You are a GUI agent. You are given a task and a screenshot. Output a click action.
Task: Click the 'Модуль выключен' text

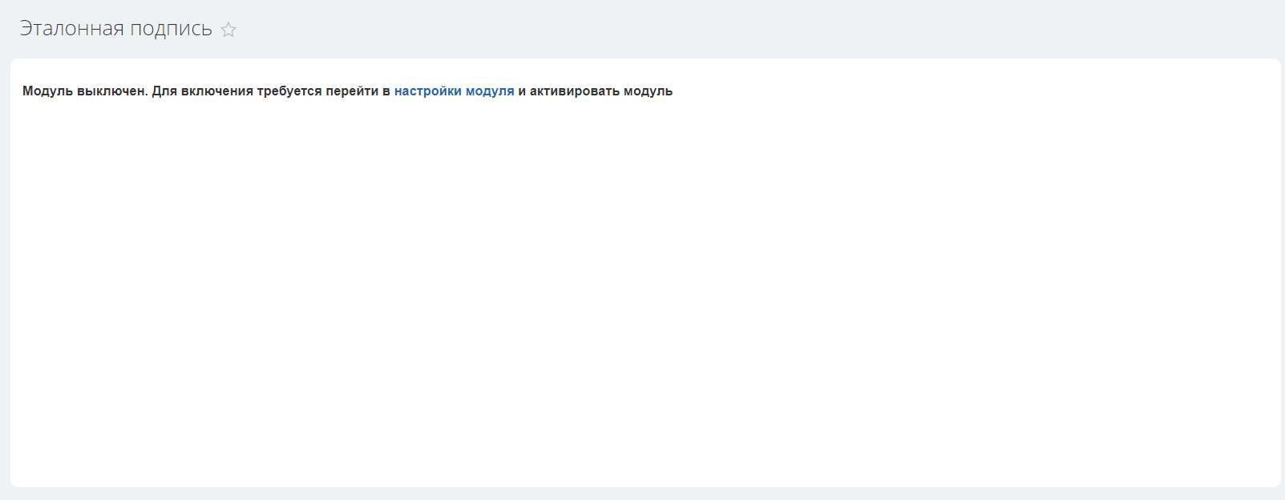[x=84, y=91]
